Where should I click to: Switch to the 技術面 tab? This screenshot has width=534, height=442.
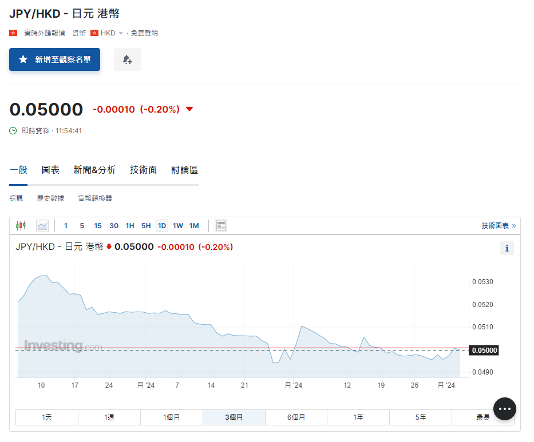(143, 170)
